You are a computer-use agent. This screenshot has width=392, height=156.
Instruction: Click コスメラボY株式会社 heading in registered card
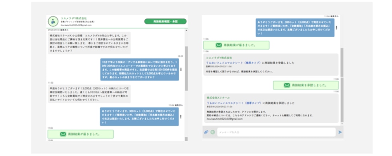tap(219, 58)
